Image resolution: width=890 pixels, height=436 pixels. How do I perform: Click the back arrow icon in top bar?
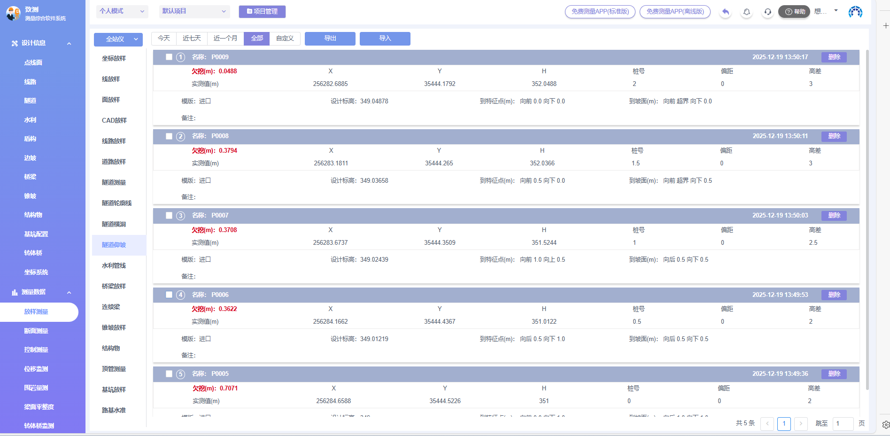[726, 12]
